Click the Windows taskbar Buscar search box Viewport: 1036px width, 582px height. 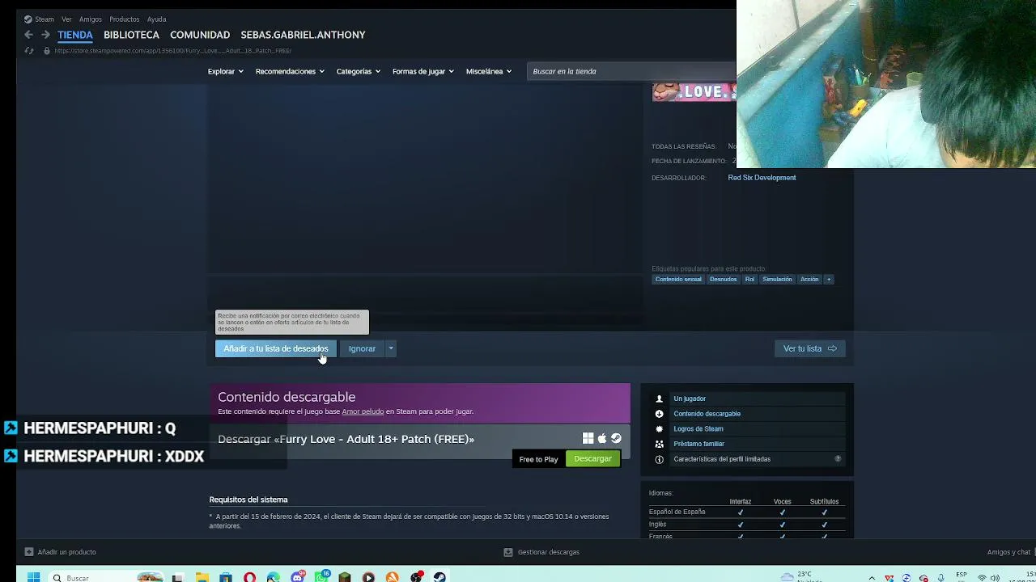(107, 577)
